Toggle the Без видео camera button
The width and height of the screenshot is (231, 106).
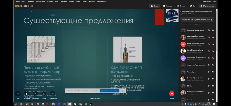click(35, 94)
